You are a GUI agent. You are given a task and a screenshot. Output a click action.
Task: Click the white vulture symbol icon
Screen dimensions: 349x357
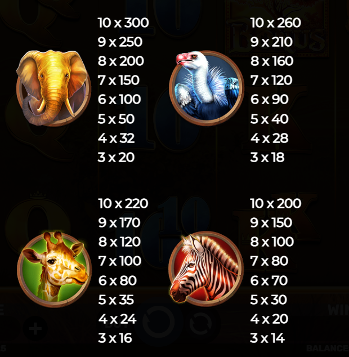tap(207, 88)
